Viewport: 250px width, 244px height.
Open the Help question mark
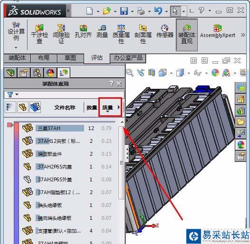click(201, 10)
